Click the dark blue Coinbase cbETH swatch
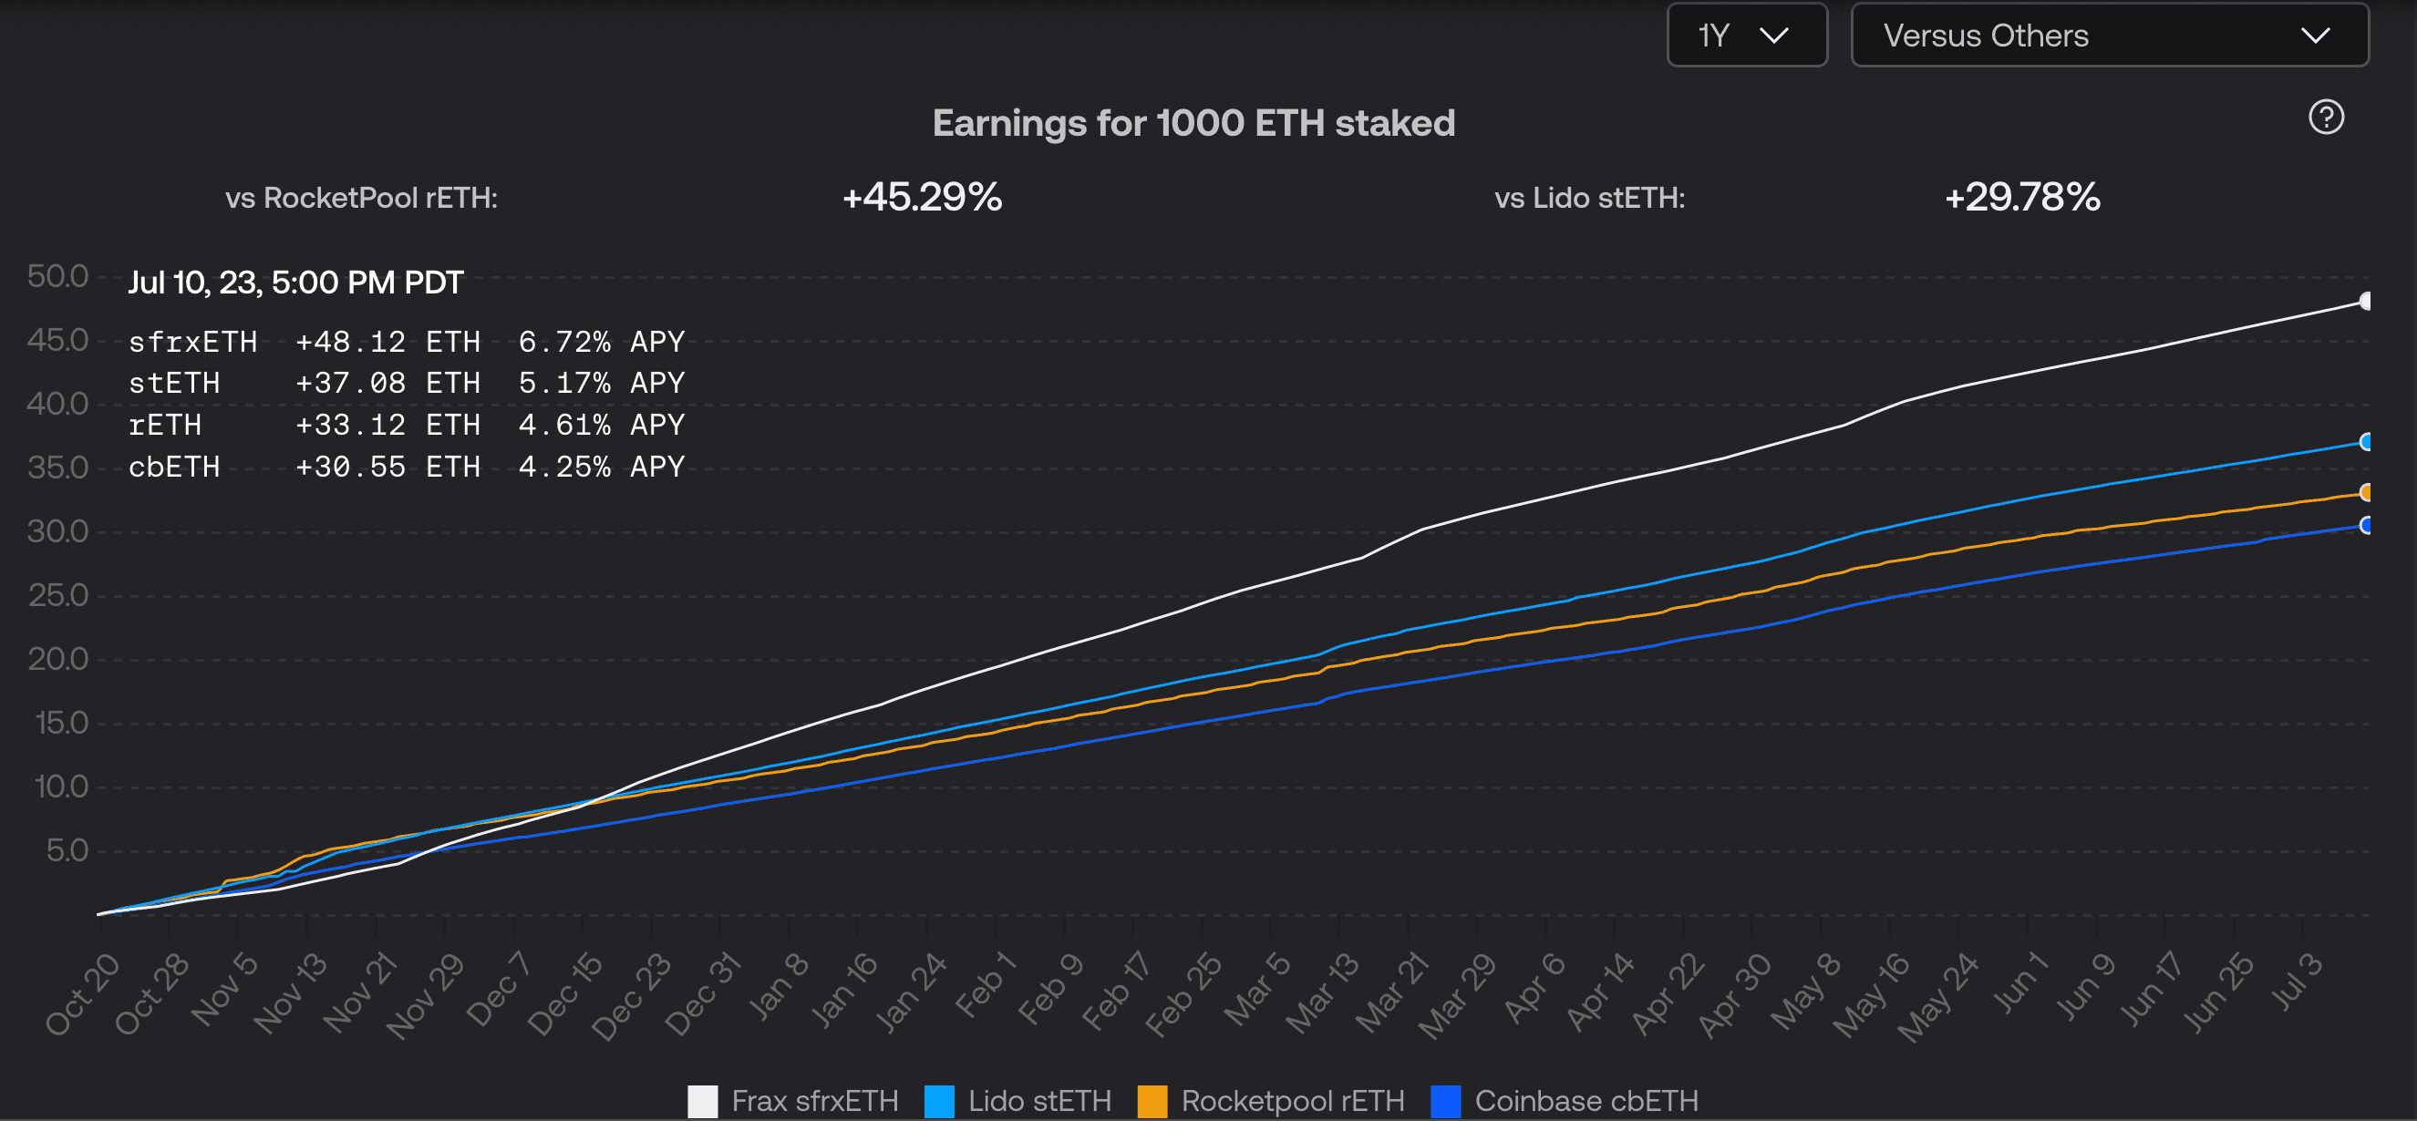Viewport: 2417px width, 1121px height. (1445, 1100)
